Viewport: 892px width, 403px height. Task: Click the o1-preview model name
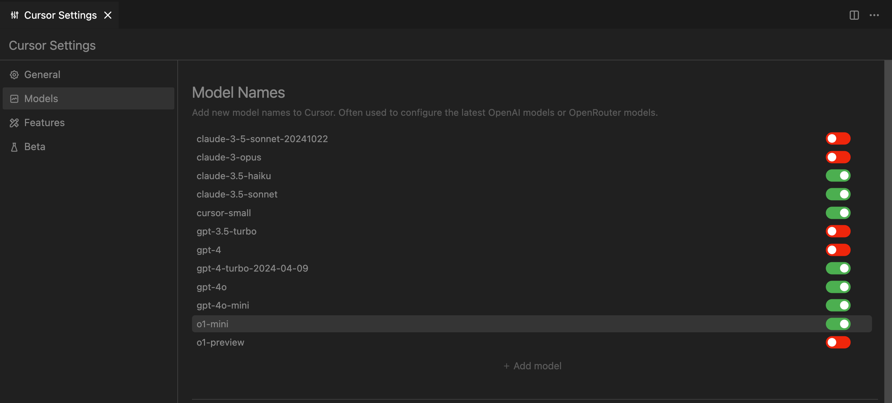220,342
